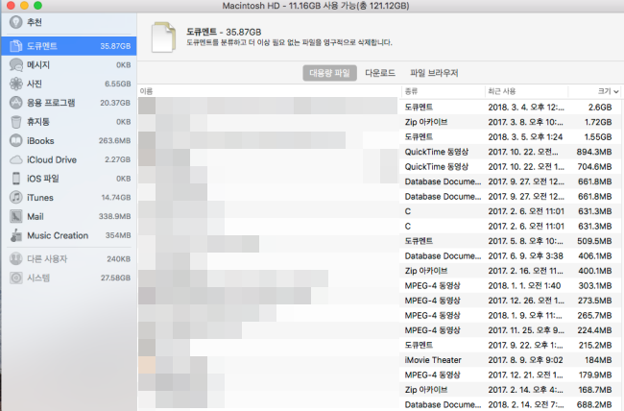
Task: Click the 509.5MB 도큐멘트 row
Action: point(379,241)
